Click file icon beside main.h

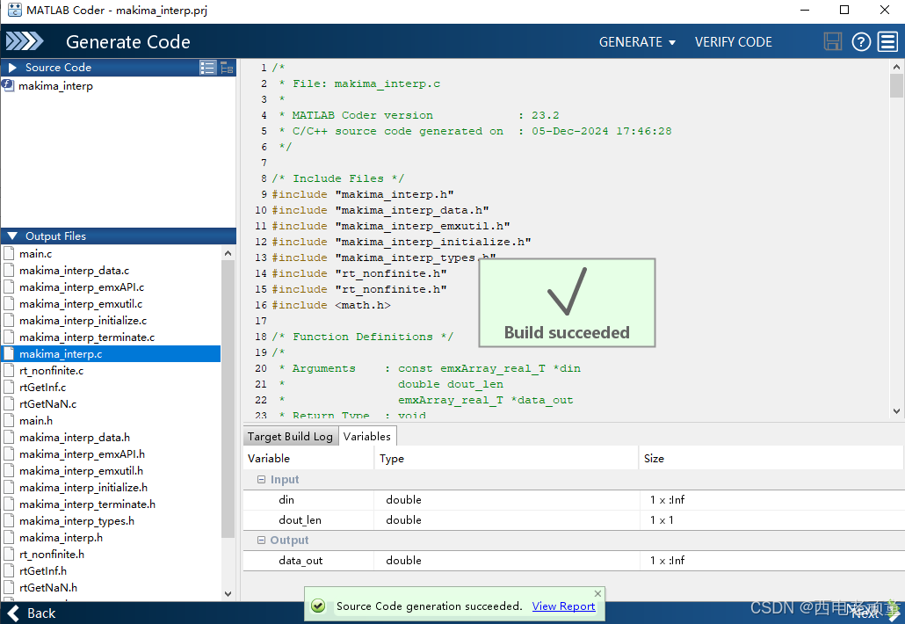[10, 421]
